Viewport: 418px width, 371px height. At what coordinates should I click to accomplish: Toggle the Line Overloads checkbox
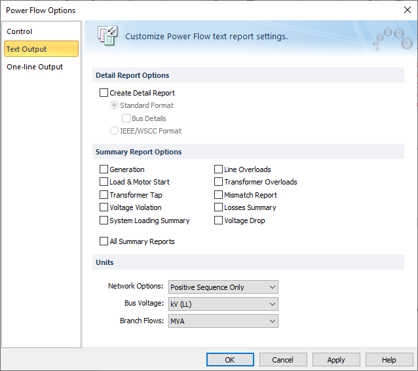point(219,169)
